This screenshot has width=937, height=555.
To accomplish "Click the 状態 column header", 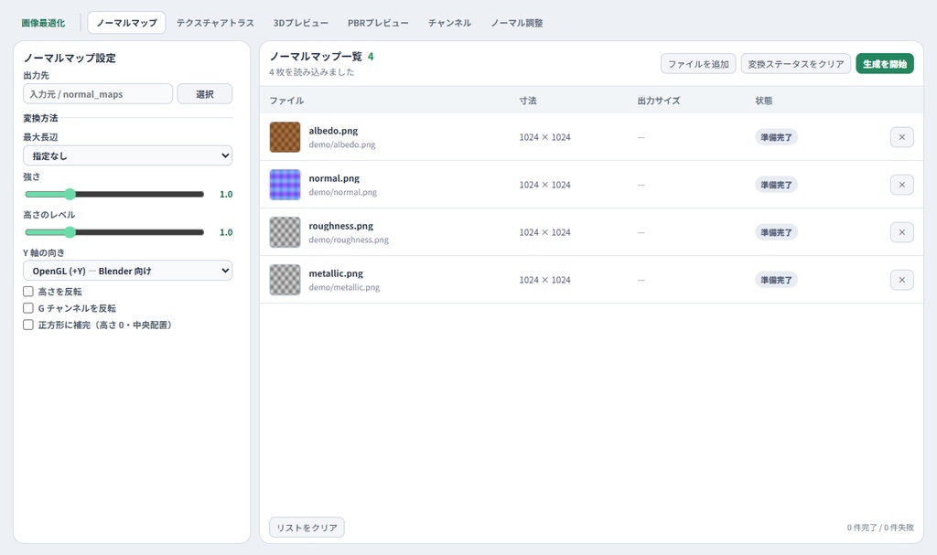I will pyautogui.click(x=764, y=101).
